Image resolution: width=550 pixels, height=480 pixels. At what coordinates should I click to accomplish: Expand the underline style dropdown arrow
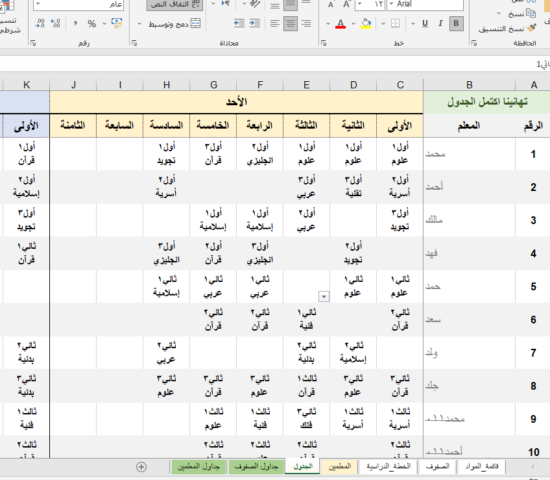[413, 24]
